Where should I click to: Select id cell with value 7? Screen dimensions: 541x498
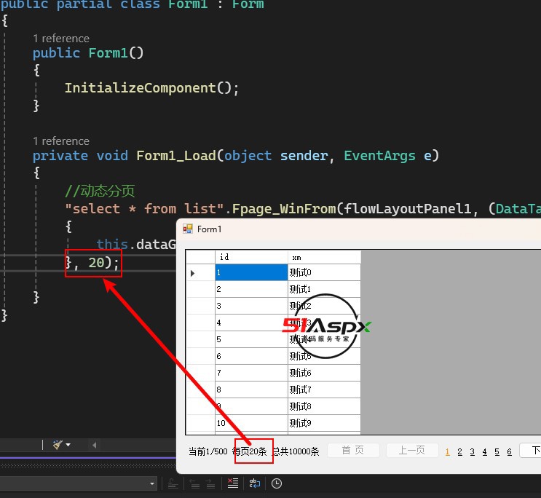(x=251, y=373)
